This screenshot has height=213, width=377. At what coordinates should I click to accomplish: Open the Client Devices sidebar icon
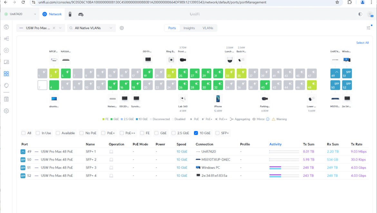[x=6, y=62]
